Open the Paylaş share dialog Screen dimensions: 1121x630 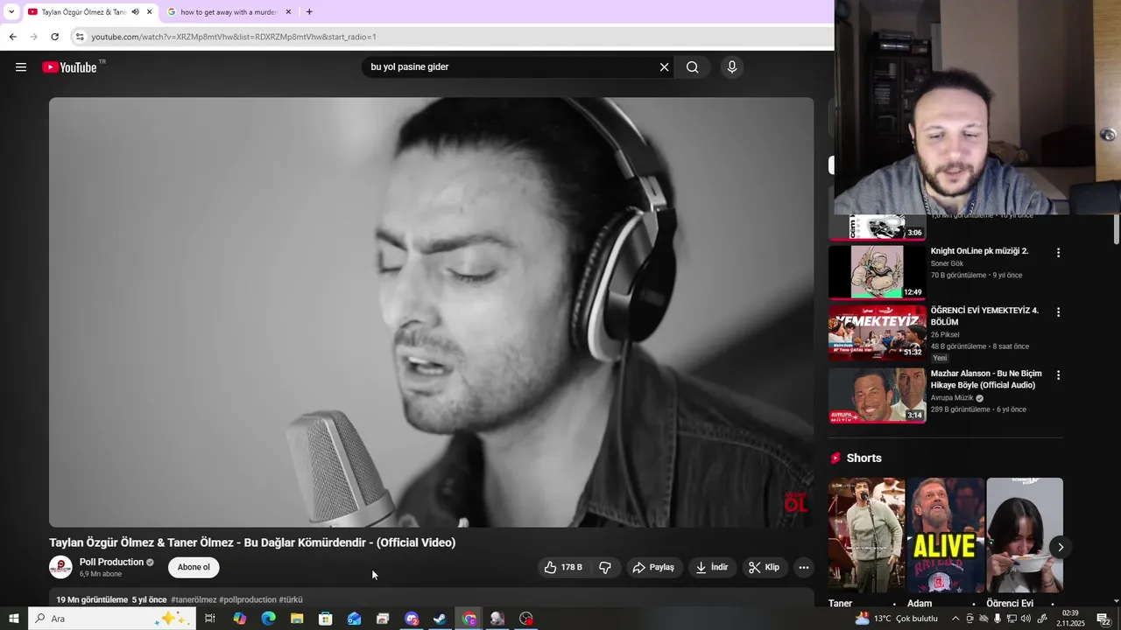pyautogui.click(x=654, y=568)
